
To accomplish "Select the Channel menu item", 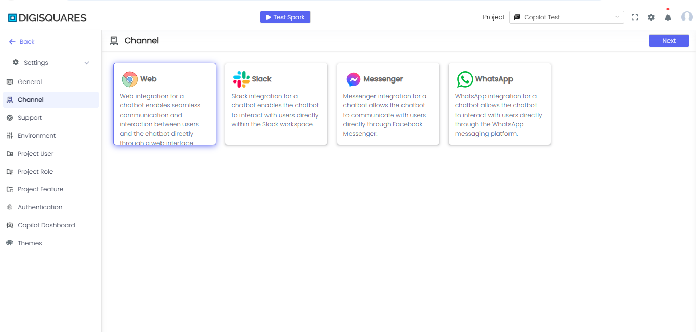I will point(51,100).
